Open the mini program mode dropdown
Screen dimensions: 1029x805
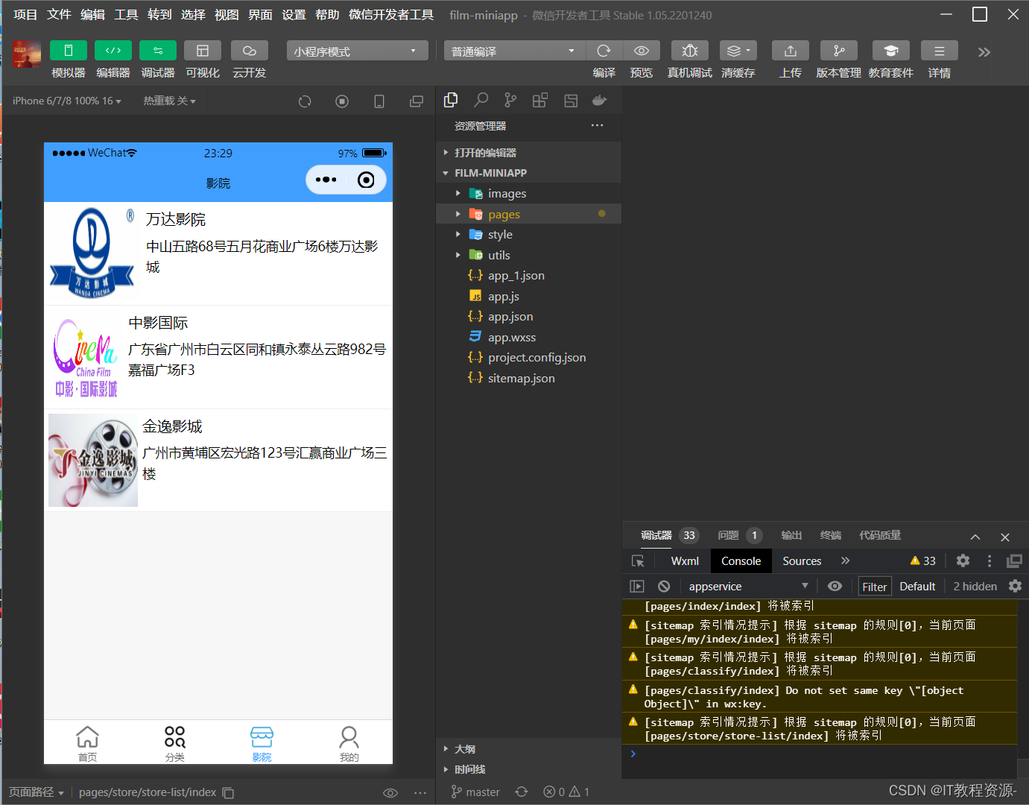358,51
